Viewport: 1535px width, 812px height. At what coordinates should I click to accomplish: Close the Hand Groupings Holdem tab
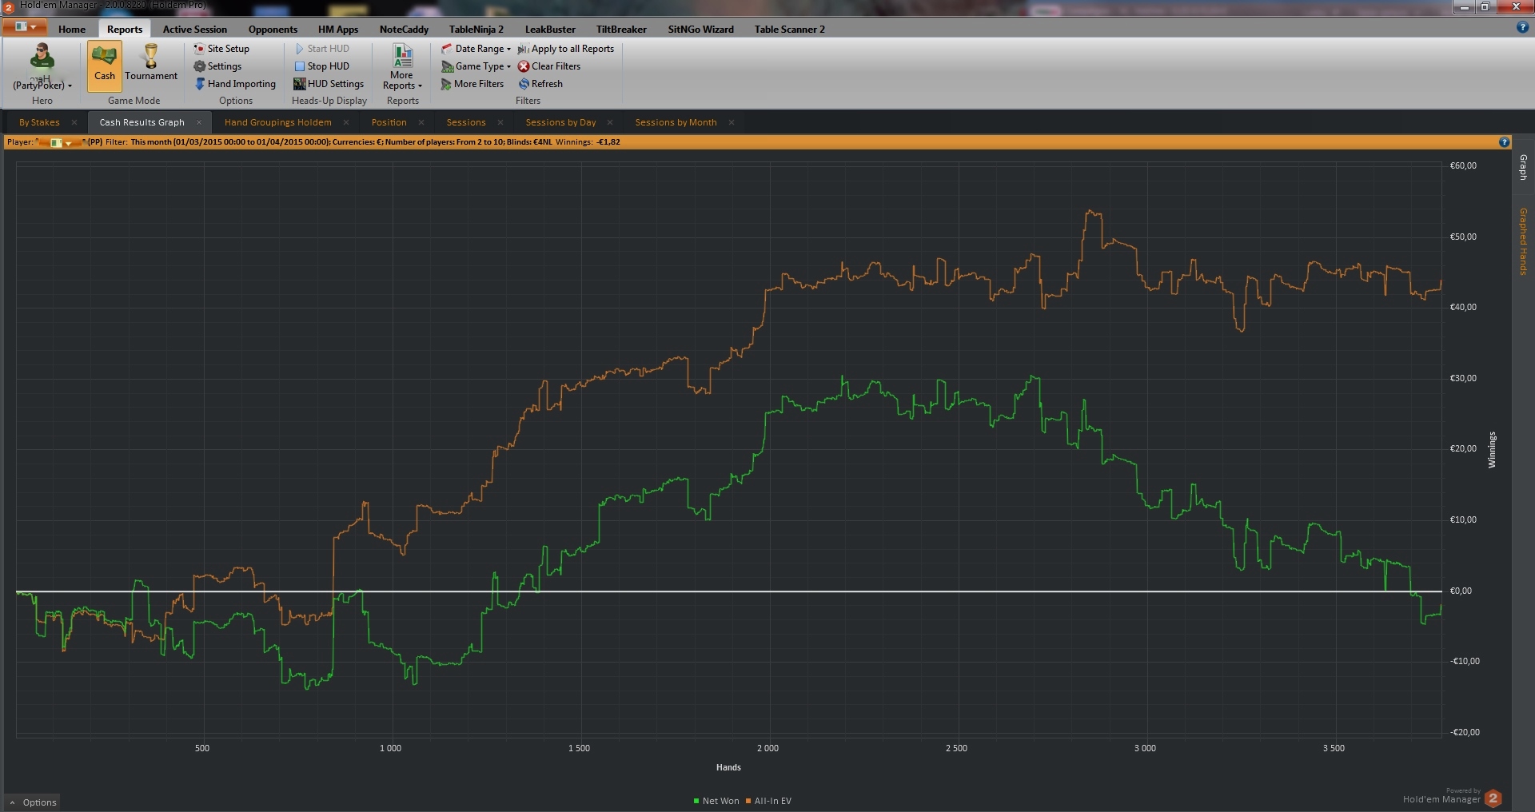(346, 122)
